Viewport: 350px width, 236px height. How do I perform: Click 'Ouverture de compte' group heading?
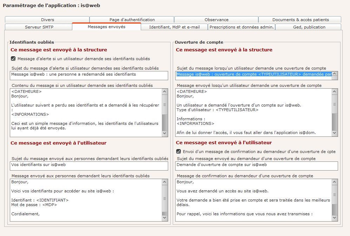(199, 42)
